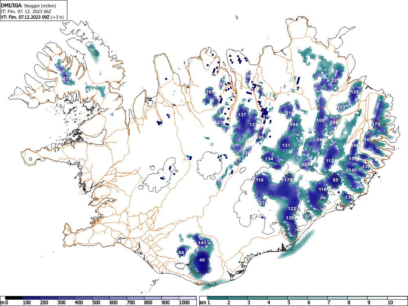
Task: Click the visibility value 127 on the map
Action: tap(253, 124)
